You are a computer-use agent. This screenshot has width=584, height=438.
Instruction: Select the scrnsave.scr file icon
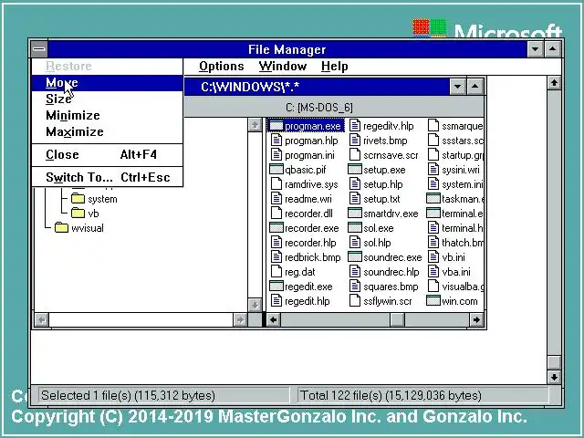tap(355, 155)
